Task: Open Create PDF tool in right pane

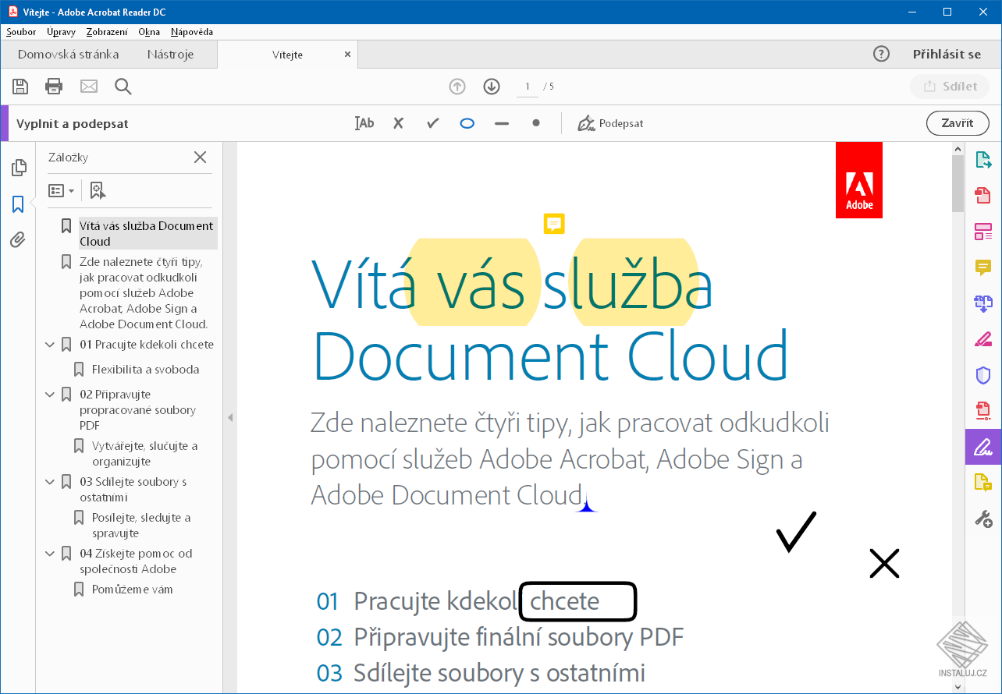Action: pos(983,195)
